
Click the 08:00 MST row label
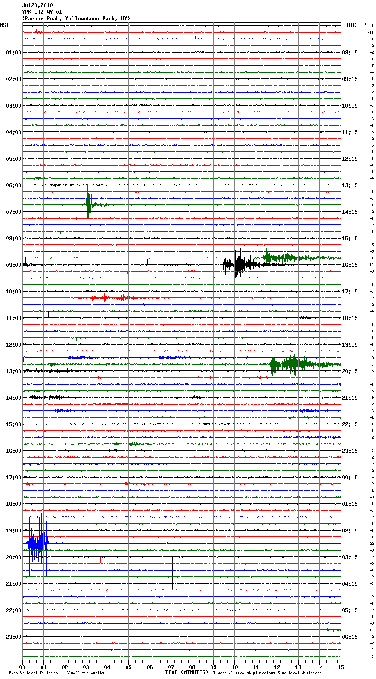pyautogui.click(x=14, y=239)
